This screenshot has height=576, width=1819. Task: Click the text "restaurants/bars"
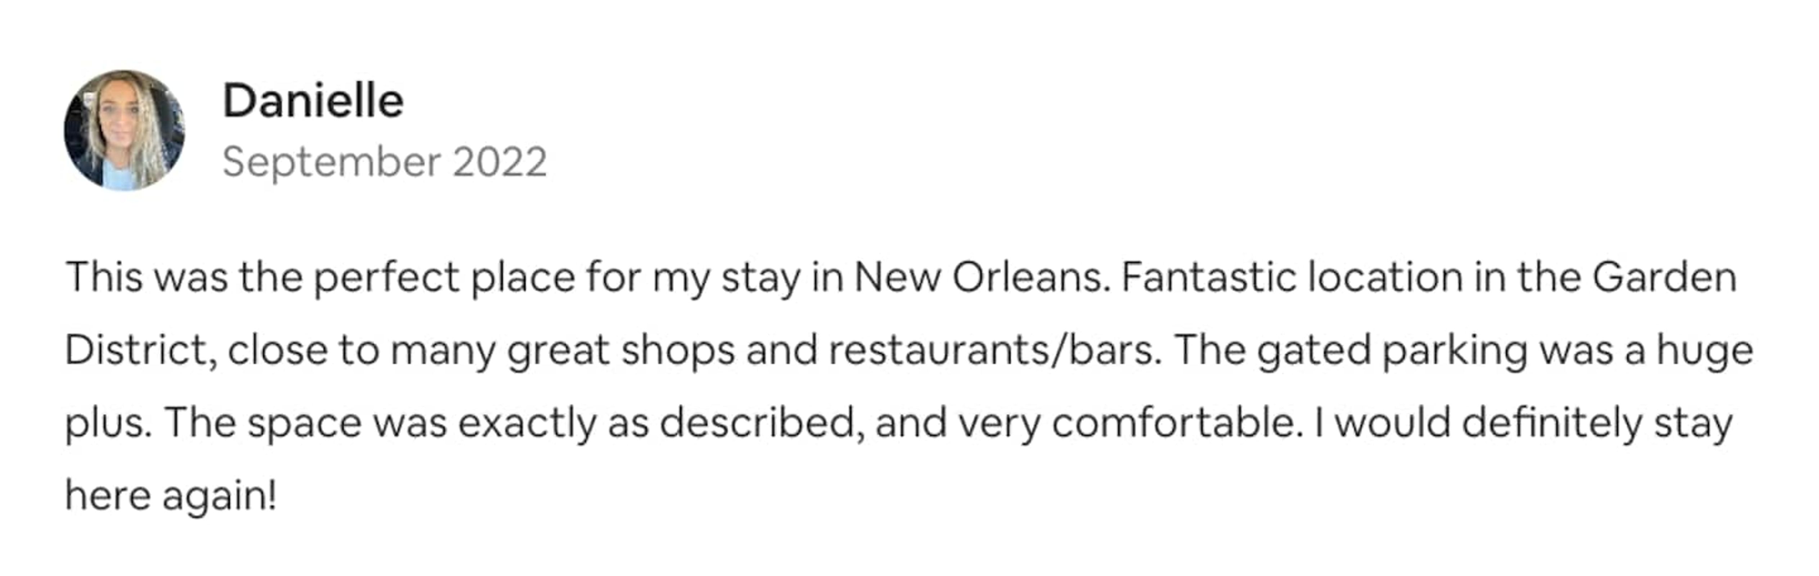pyautogui.click(x=994, y=350)
